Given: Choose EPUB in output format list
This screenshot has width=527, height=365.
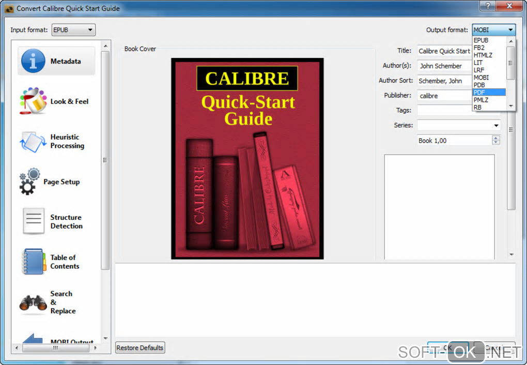Looking at the screenshot, I should coord(489,40).
